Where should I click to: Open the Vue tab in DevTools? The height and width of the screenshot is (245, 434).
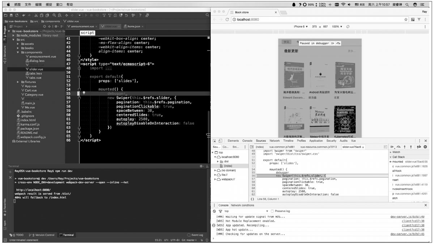(x=353, y=141)
